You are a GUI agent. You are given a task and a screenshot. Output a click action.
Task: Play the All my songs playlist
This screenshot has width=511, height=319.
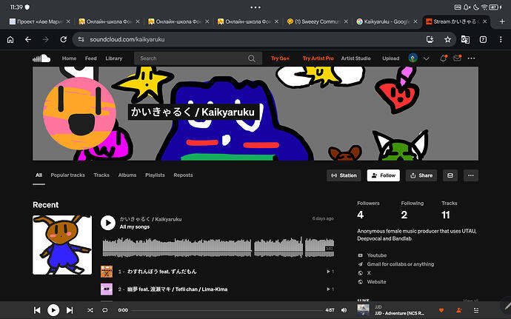108,223
